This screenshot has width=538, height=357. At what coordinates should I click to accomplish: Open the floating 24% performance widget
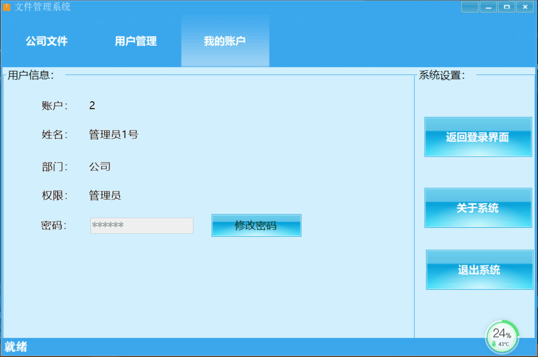(502, 336)
